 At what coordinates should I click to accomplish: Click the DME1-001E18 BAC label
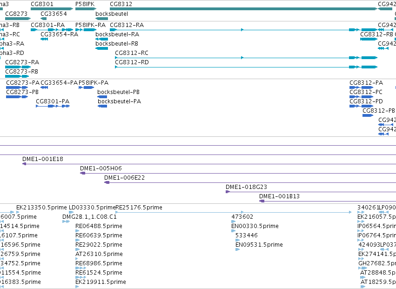43,159
